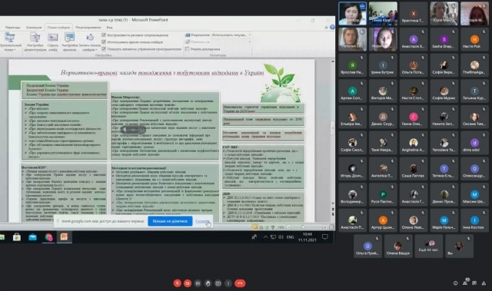
Task: Select Настя Рой participant tile
Action: (474, 39)
